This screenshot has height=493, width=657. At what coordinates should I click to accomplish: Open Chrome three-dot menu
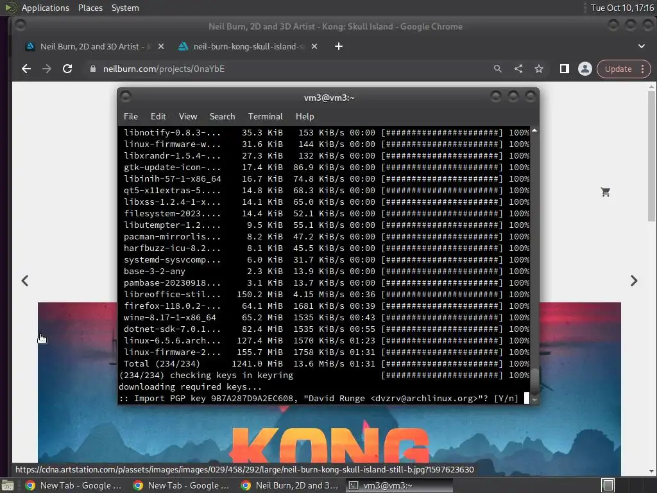(643, 69)
